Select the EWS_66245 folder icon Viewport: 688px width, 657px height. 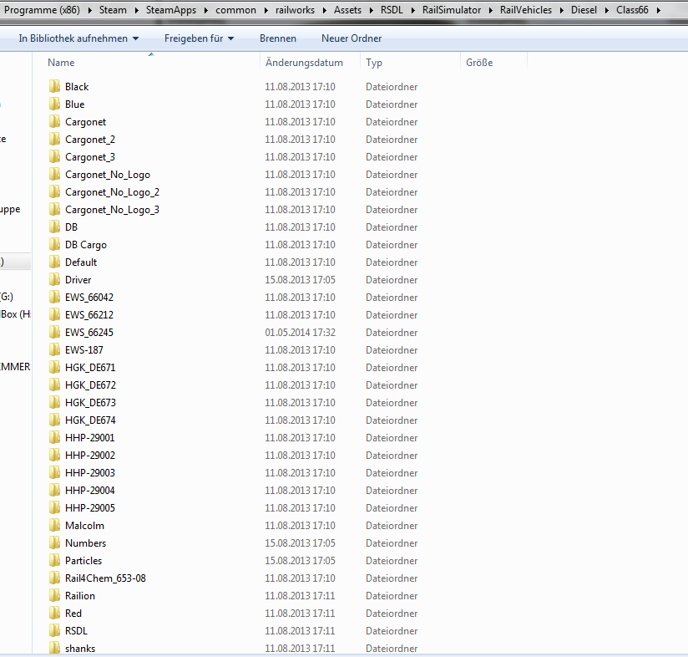pyautogui.click(x=54, y=332)
